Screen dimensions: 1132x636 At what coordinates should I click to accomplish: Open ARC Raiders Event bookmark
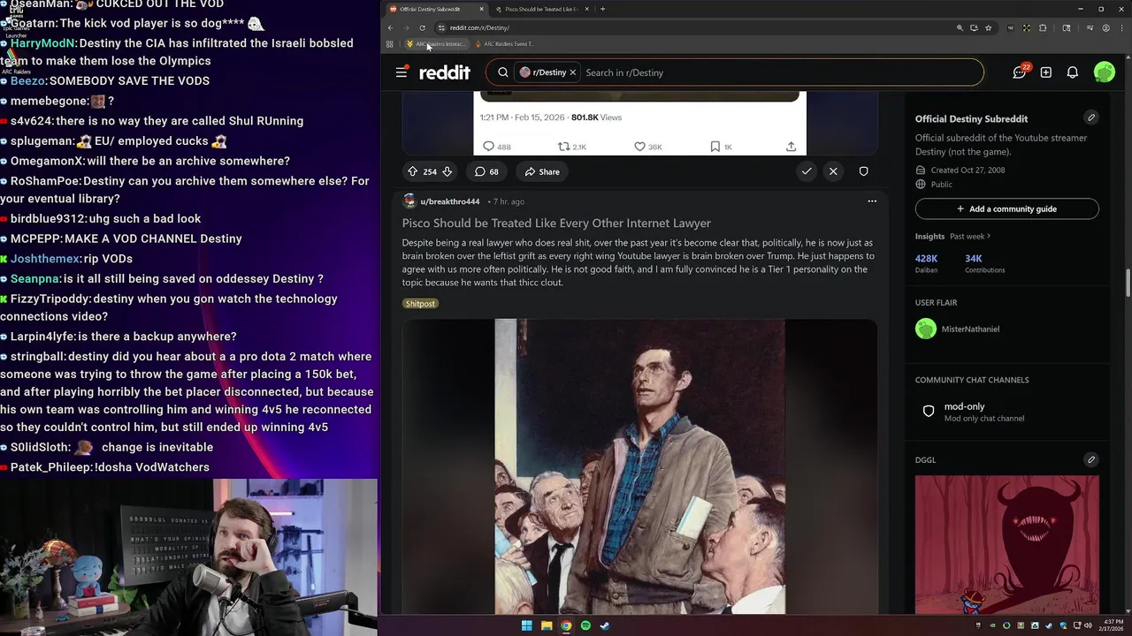504,43
